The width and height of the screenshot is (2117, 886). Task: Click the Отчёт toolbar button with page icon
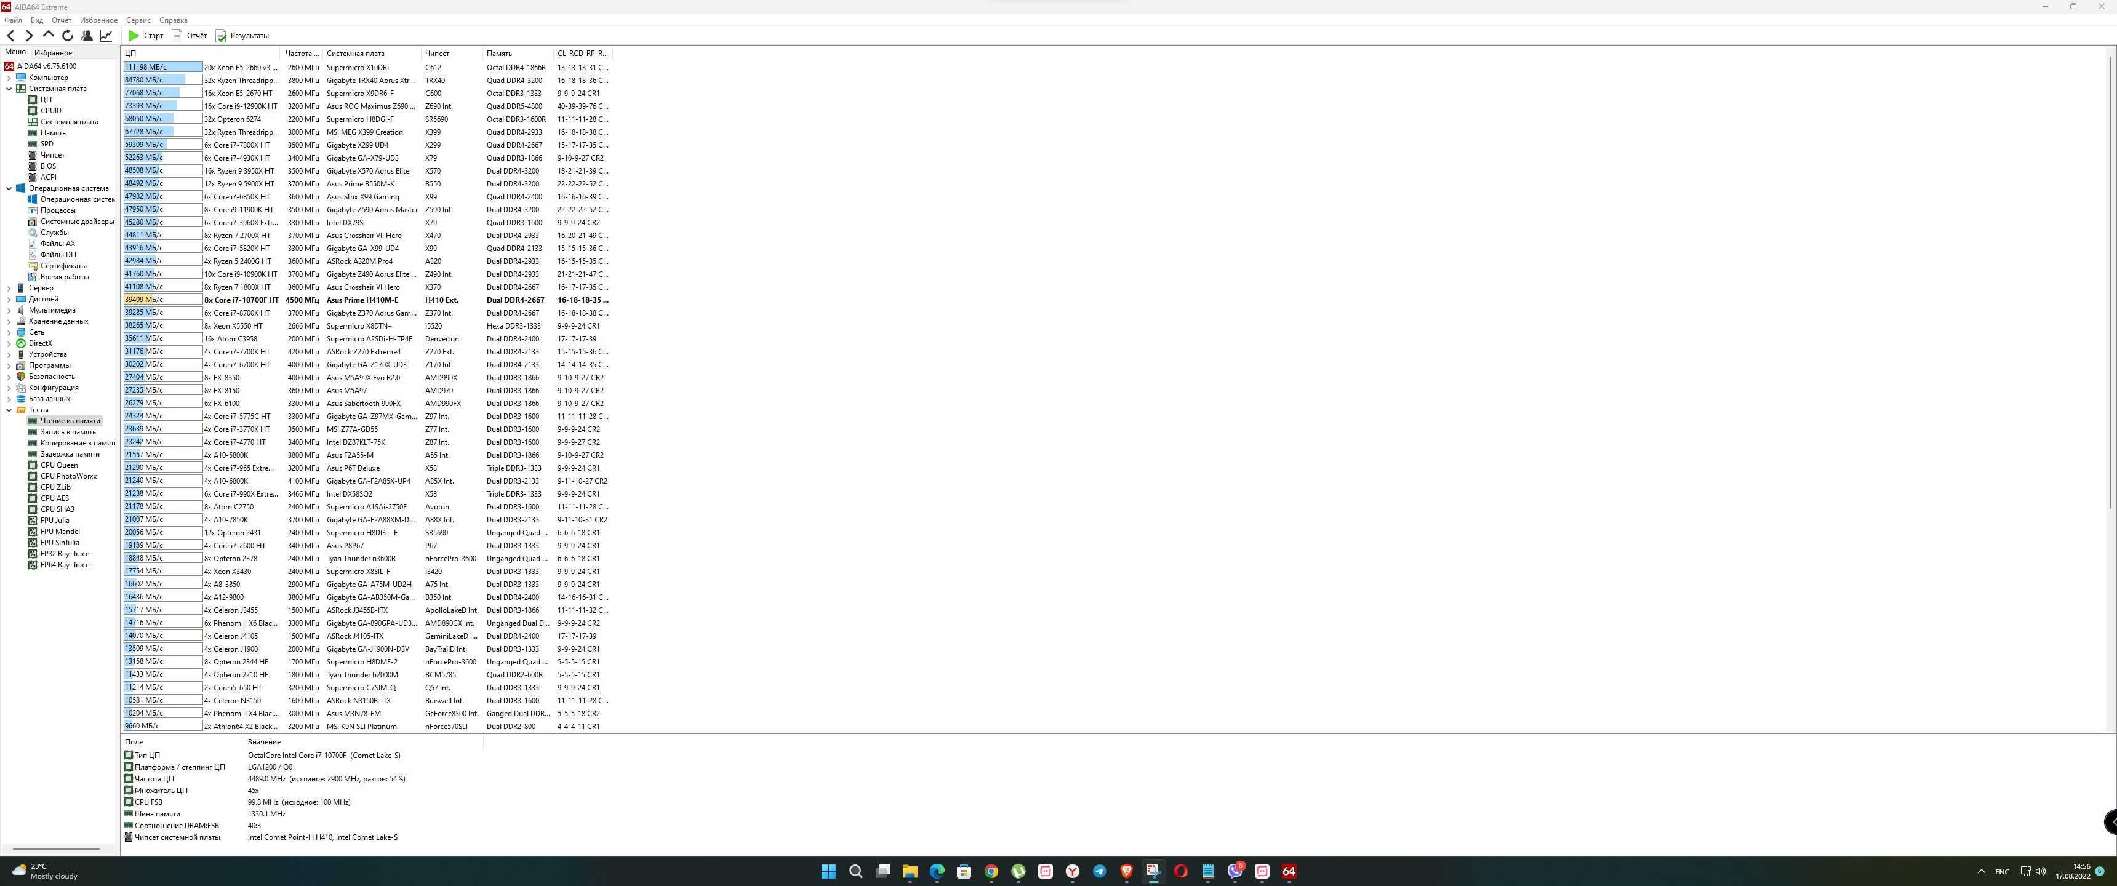pos(189,35)
